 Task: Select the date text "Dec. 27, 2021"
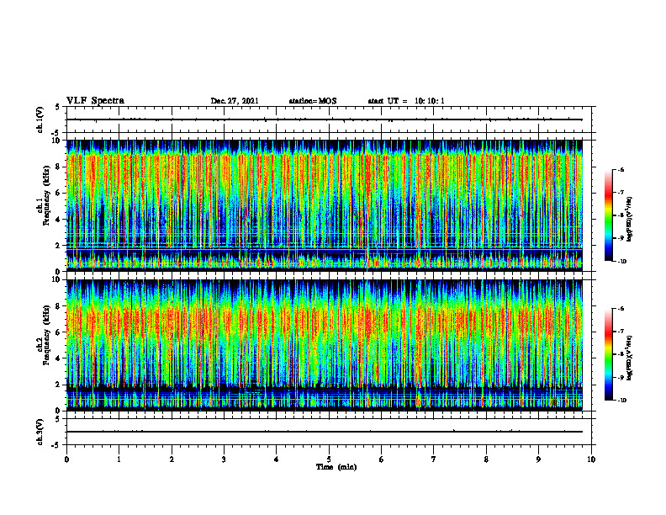point(235,101)
